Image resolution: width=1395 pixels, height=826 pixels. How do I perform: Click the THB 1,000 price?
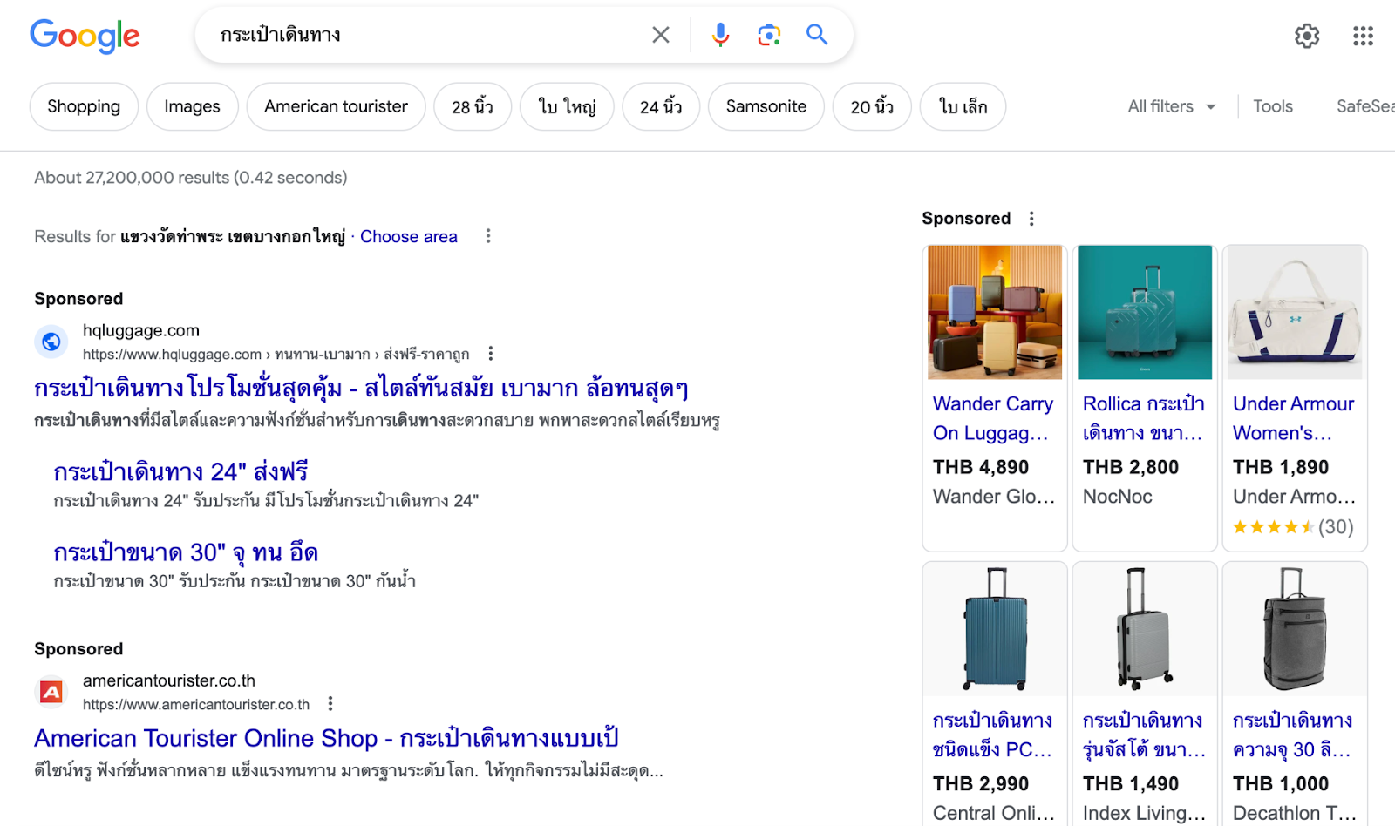tap(1281, 784)
